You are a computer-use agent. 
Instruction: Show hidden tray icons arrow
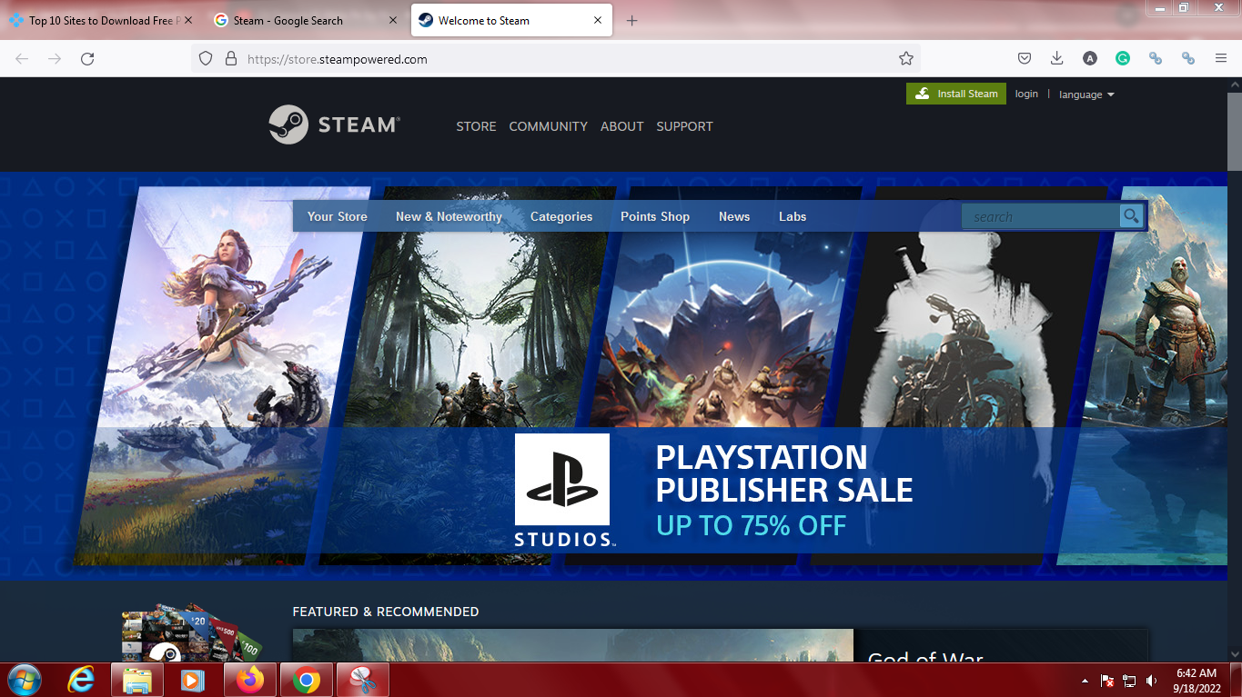(1085, 681)
